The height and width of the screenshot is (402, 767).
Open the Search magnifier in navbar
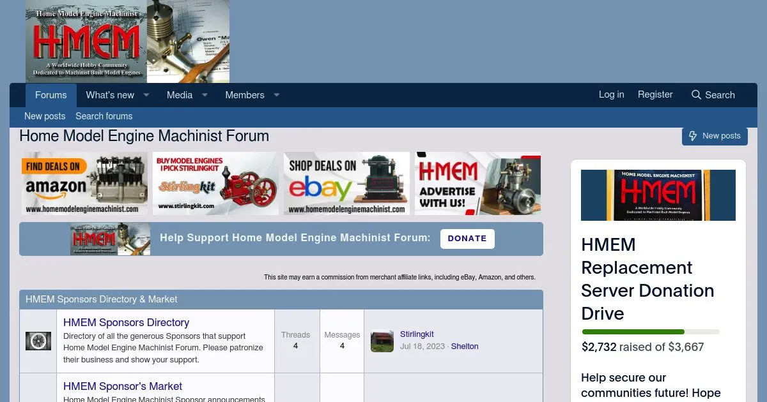pyautogui.click(x=713, y=95)
